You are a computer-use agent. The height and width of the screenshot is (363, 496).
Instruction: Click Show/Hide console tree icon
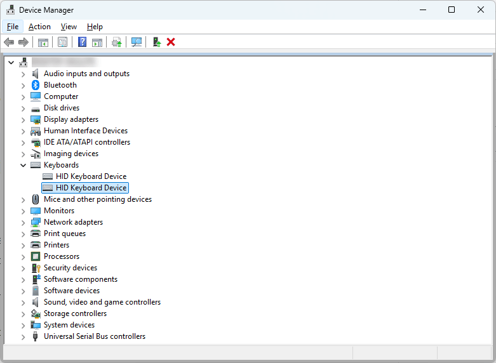pyautogui.click(x=43, y=42)
